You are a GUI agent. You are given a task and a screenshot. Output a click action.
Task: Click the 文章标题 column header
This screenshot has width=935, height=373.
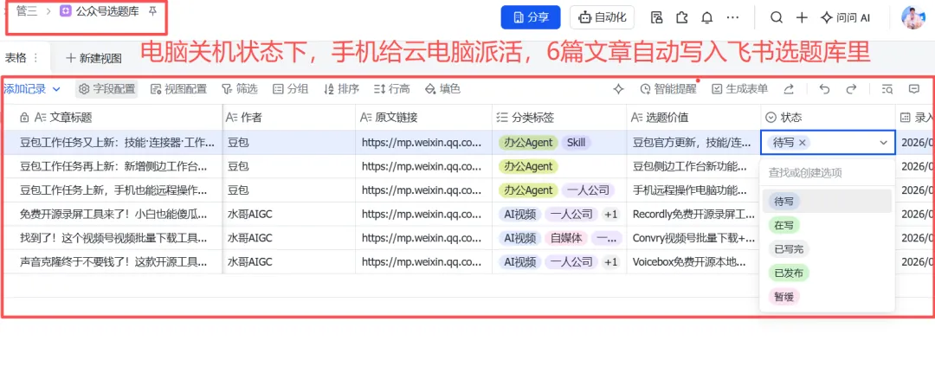click(113, 118)
